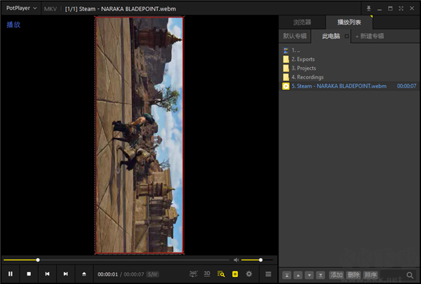Open the hamburger menu in control bar
Viewport: 421px width, 284px height.
click(x=268, y=273)
